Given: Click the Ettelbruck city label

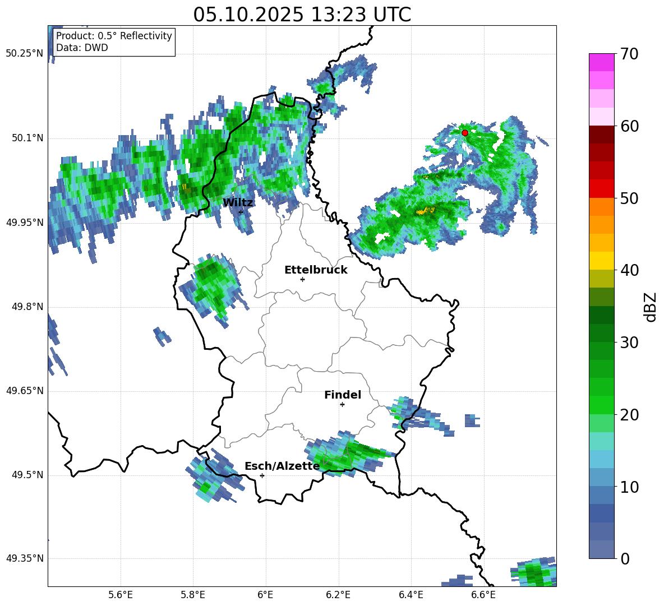Looking at the screenshot, I should [316, 270].
